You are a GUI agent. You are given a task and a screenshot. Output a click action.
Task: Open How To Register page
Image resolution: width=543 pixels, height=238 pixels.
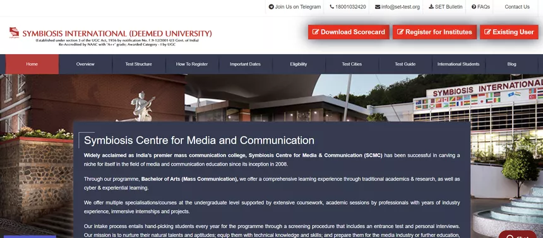click(192, 64)
